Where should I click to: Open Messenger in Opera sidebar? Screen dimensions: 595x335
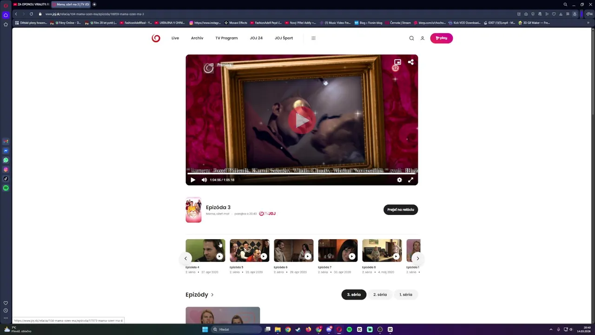tap(6, 151)
